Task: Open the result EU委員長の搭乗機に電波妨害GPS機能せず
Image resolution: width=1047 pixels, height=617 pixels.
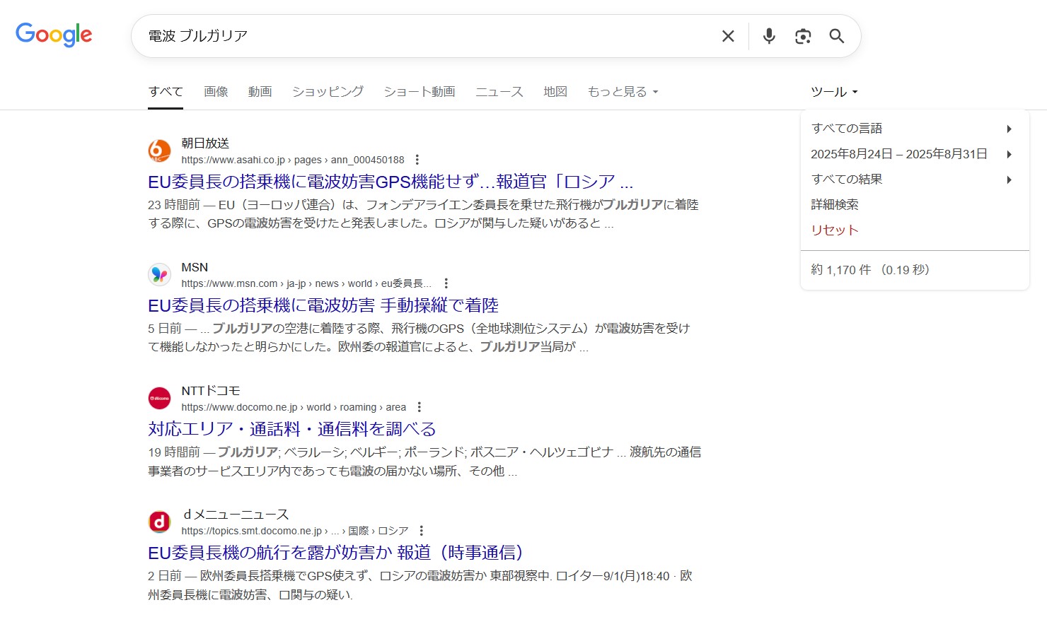Action: coord(391,182)
